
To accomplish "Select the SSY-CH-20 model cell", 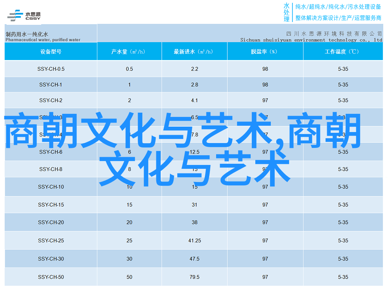I will click(x=51, y=223).
